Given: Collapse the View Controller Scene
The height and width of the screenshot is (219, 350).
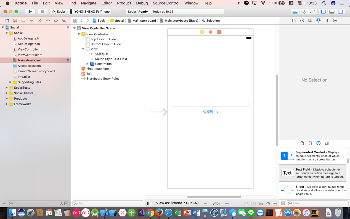Looking at the screenshot, I should pos(74,28).
